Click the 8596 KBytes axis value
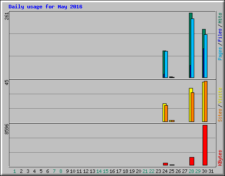 7,129
